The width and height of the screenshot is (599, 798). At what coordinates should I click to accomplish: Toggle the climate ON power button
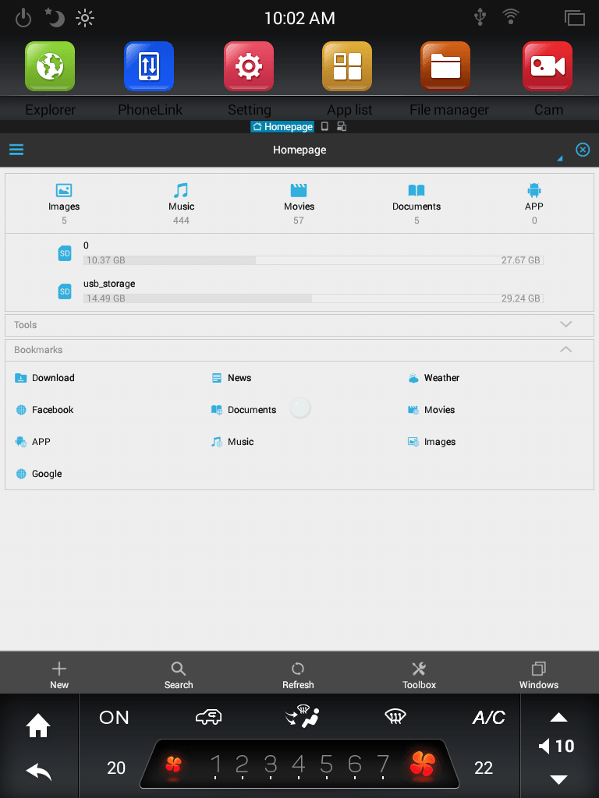point(115,718)
